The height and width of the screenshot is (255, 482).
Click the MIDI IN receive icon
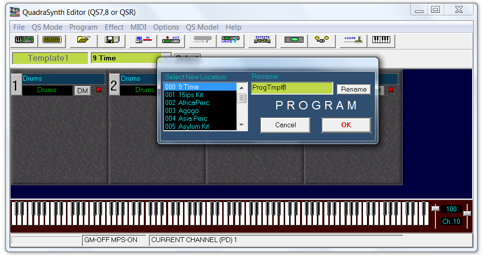tap(143, 40)
